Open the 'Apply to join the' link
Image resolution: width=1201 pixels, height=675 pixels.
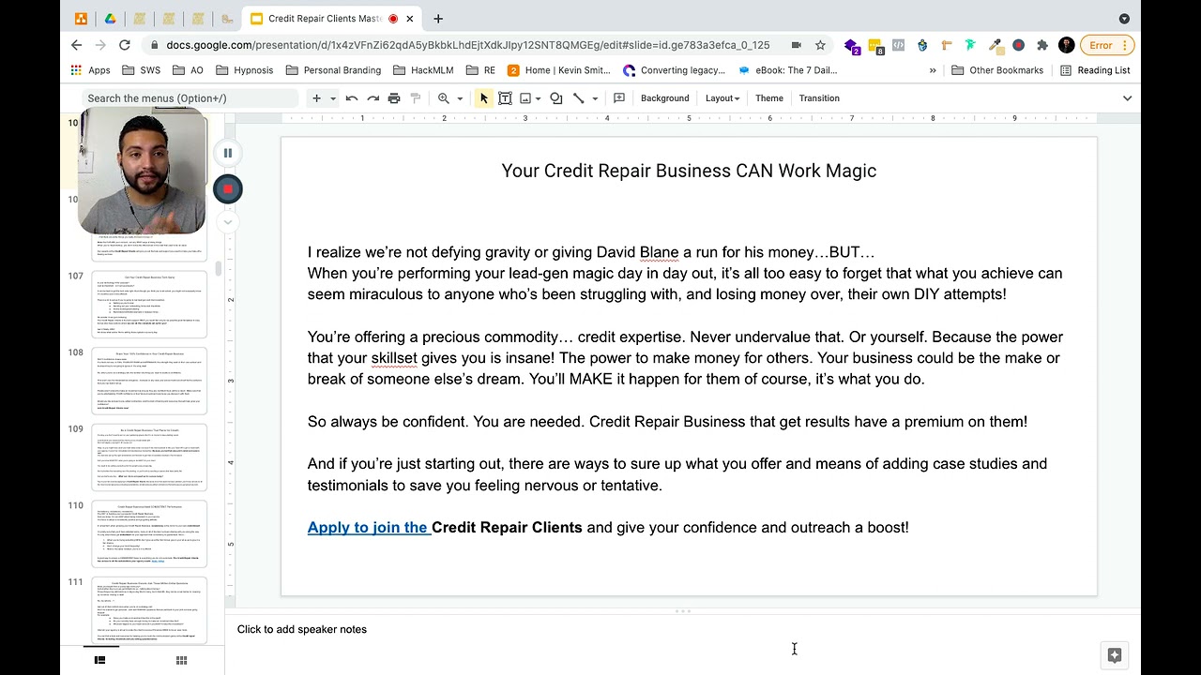368,527
